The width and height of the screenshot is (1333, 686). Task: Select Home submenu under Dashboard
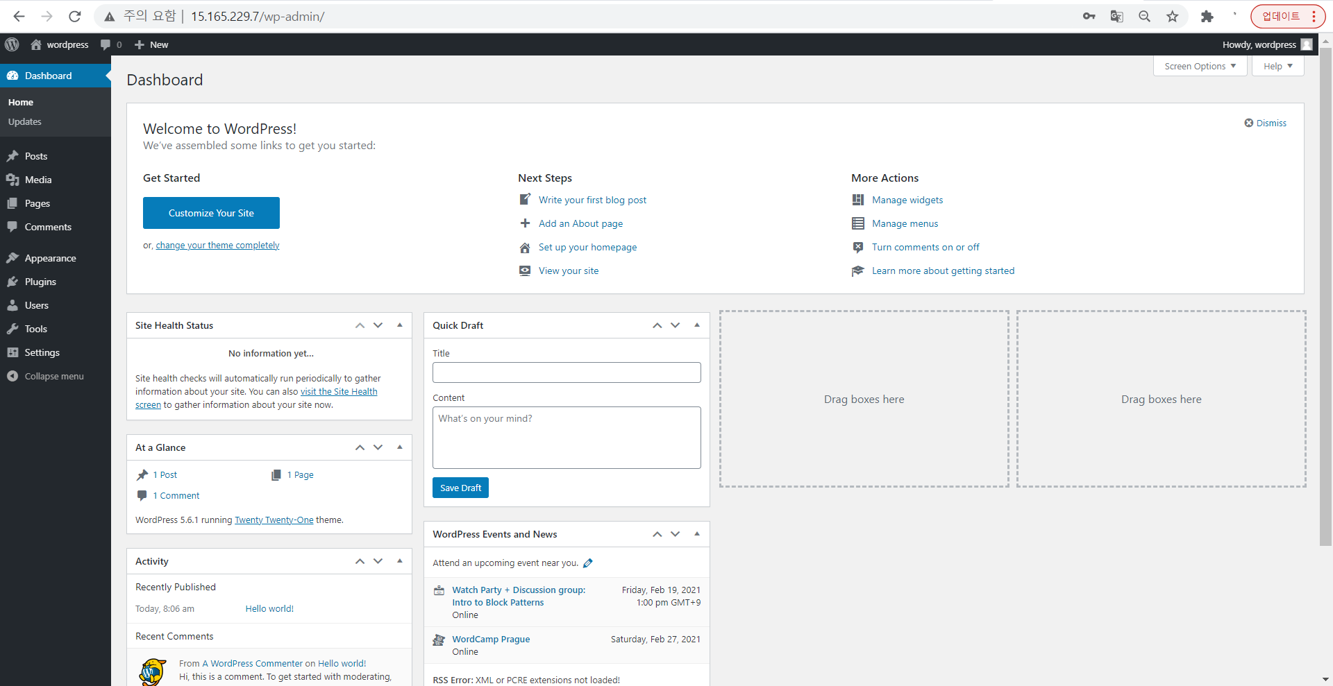click(x=21, y=102)
